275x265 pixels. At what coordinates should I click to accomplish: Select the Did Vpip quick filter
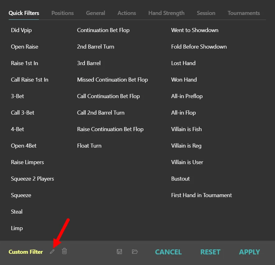tap(21, 30)
